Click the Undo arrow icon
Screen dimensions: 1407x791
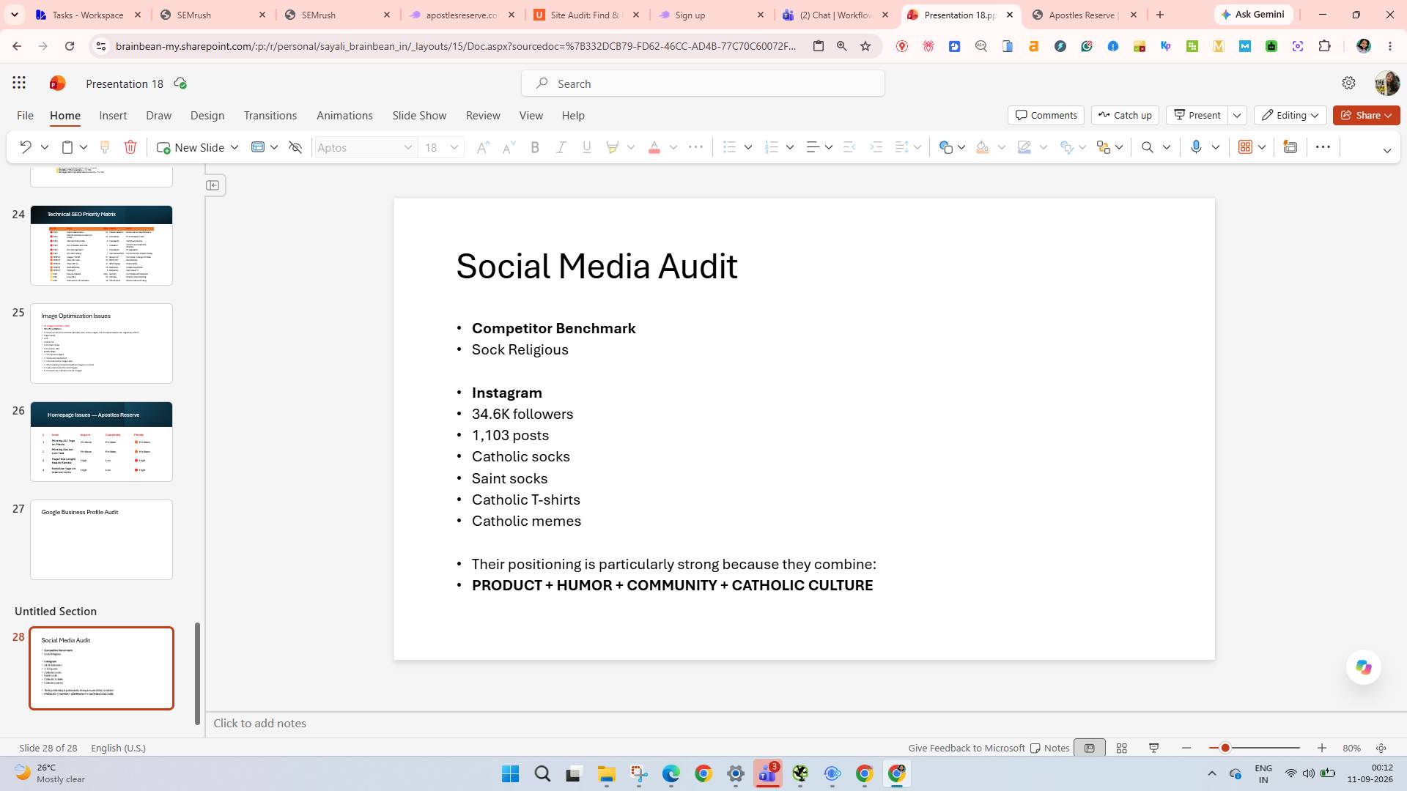coord(26,147)
